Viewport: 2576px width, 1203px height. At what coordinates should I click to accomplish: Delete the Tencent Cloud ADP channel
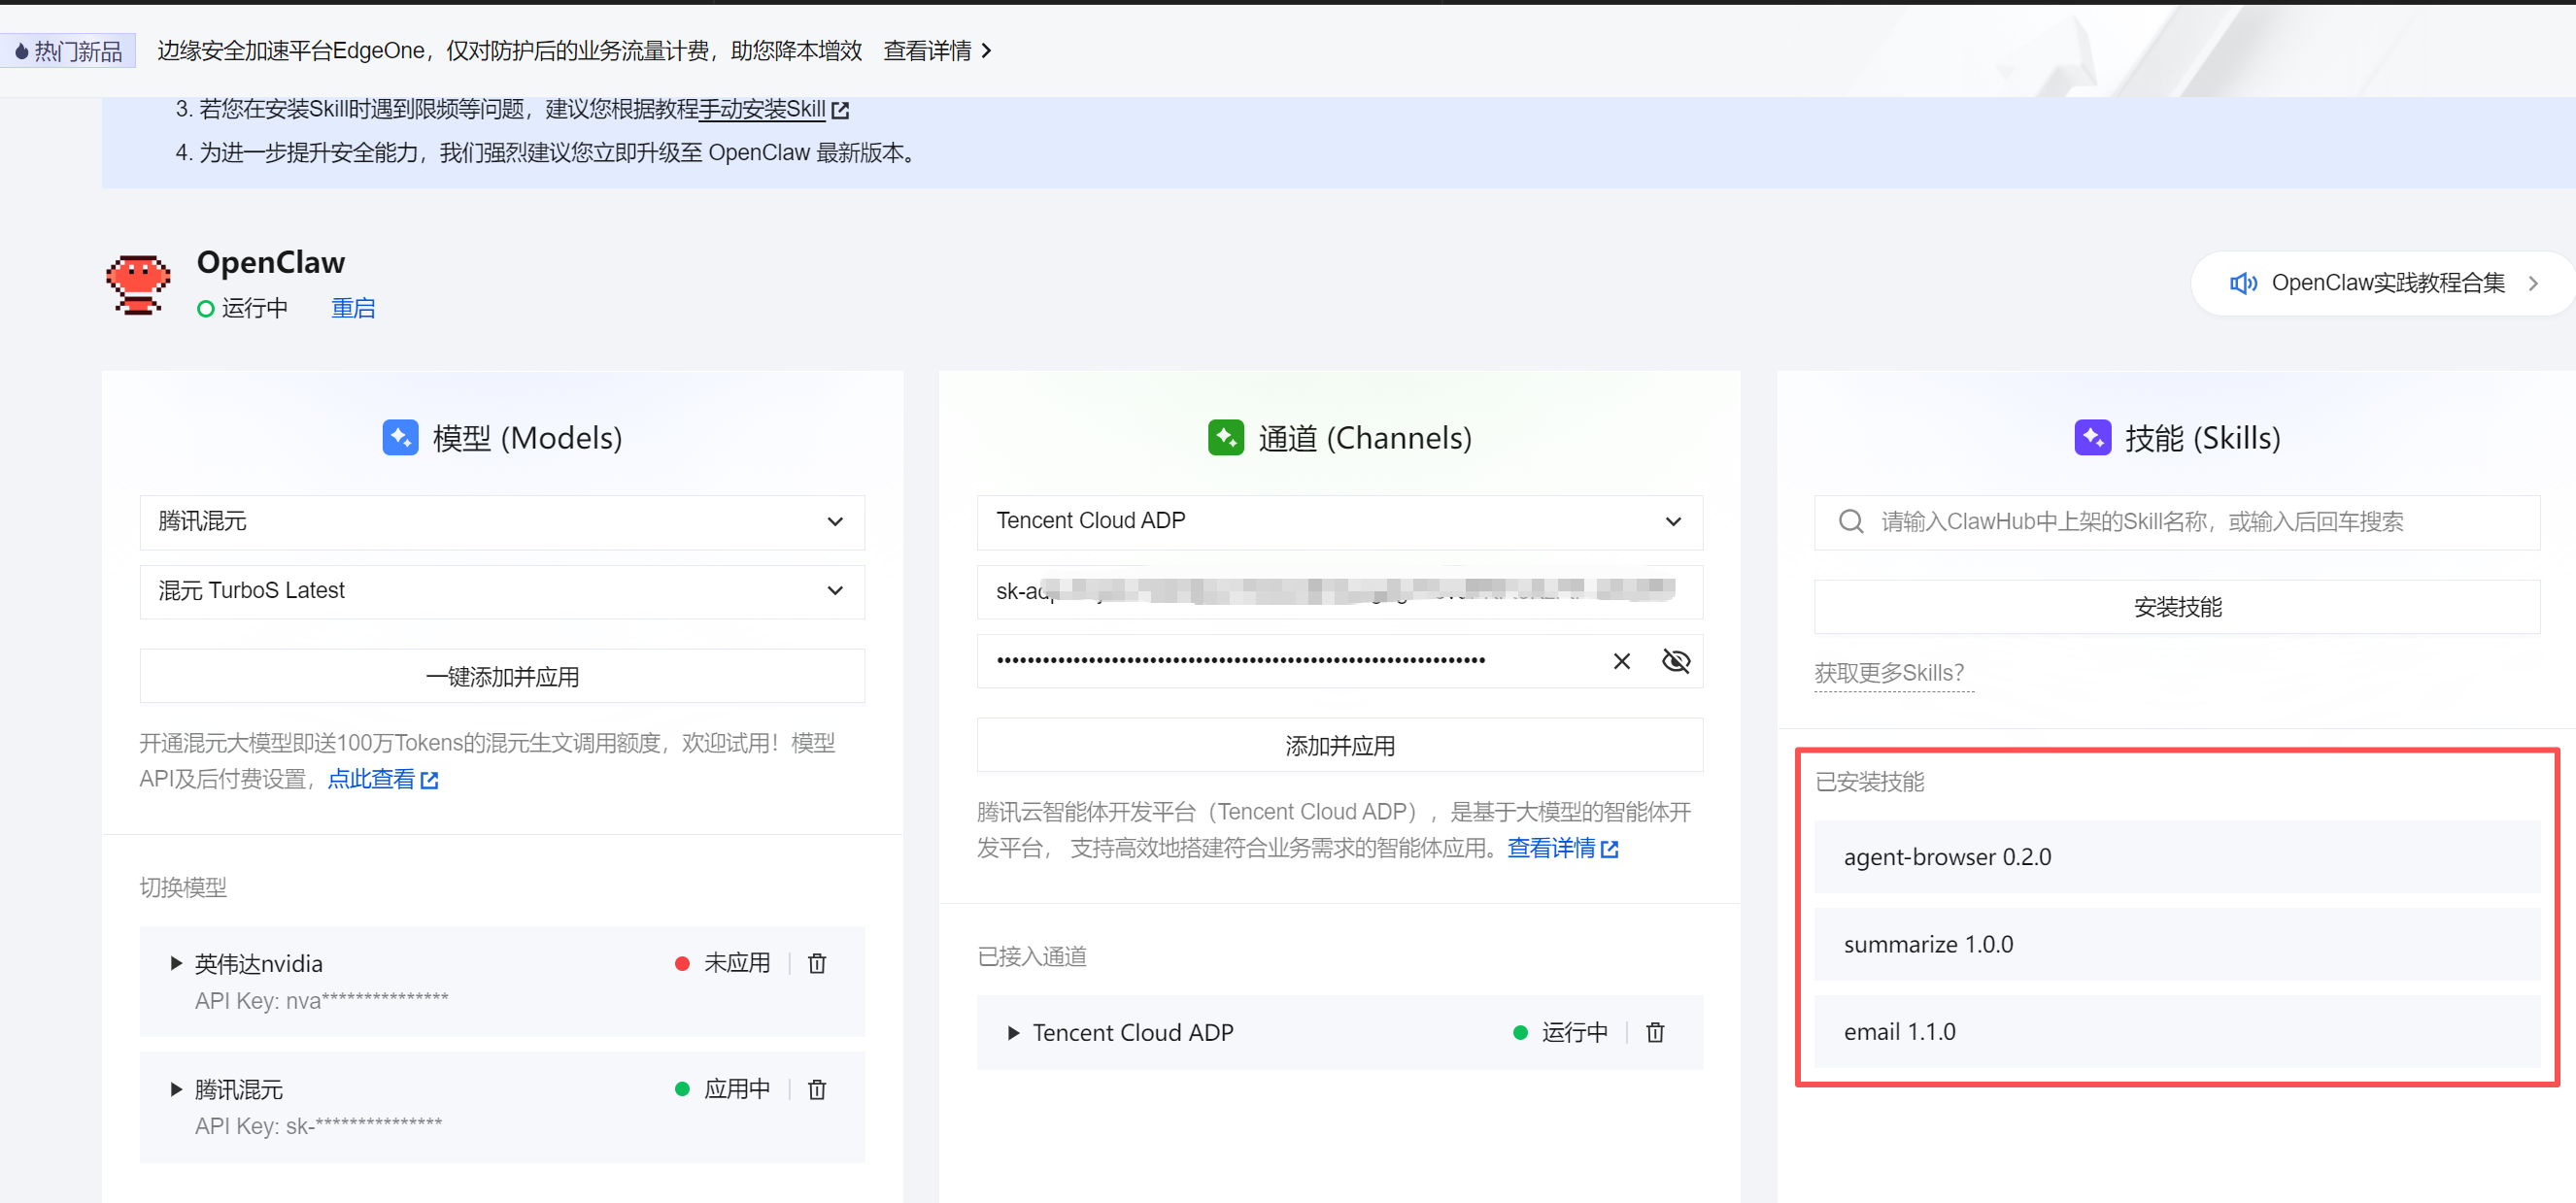(1655, 1032)
